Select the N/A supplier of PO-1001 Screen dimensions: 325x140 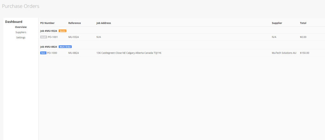pos(274,37)
